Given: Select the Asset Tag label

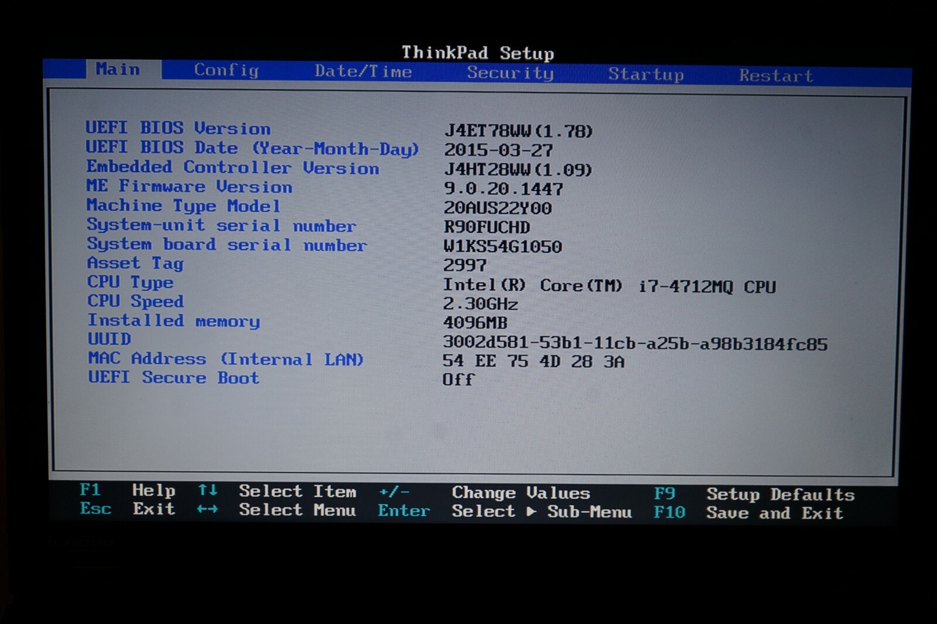Looking at the screenshot, I should pyautogui.click(x=135, y=263).
